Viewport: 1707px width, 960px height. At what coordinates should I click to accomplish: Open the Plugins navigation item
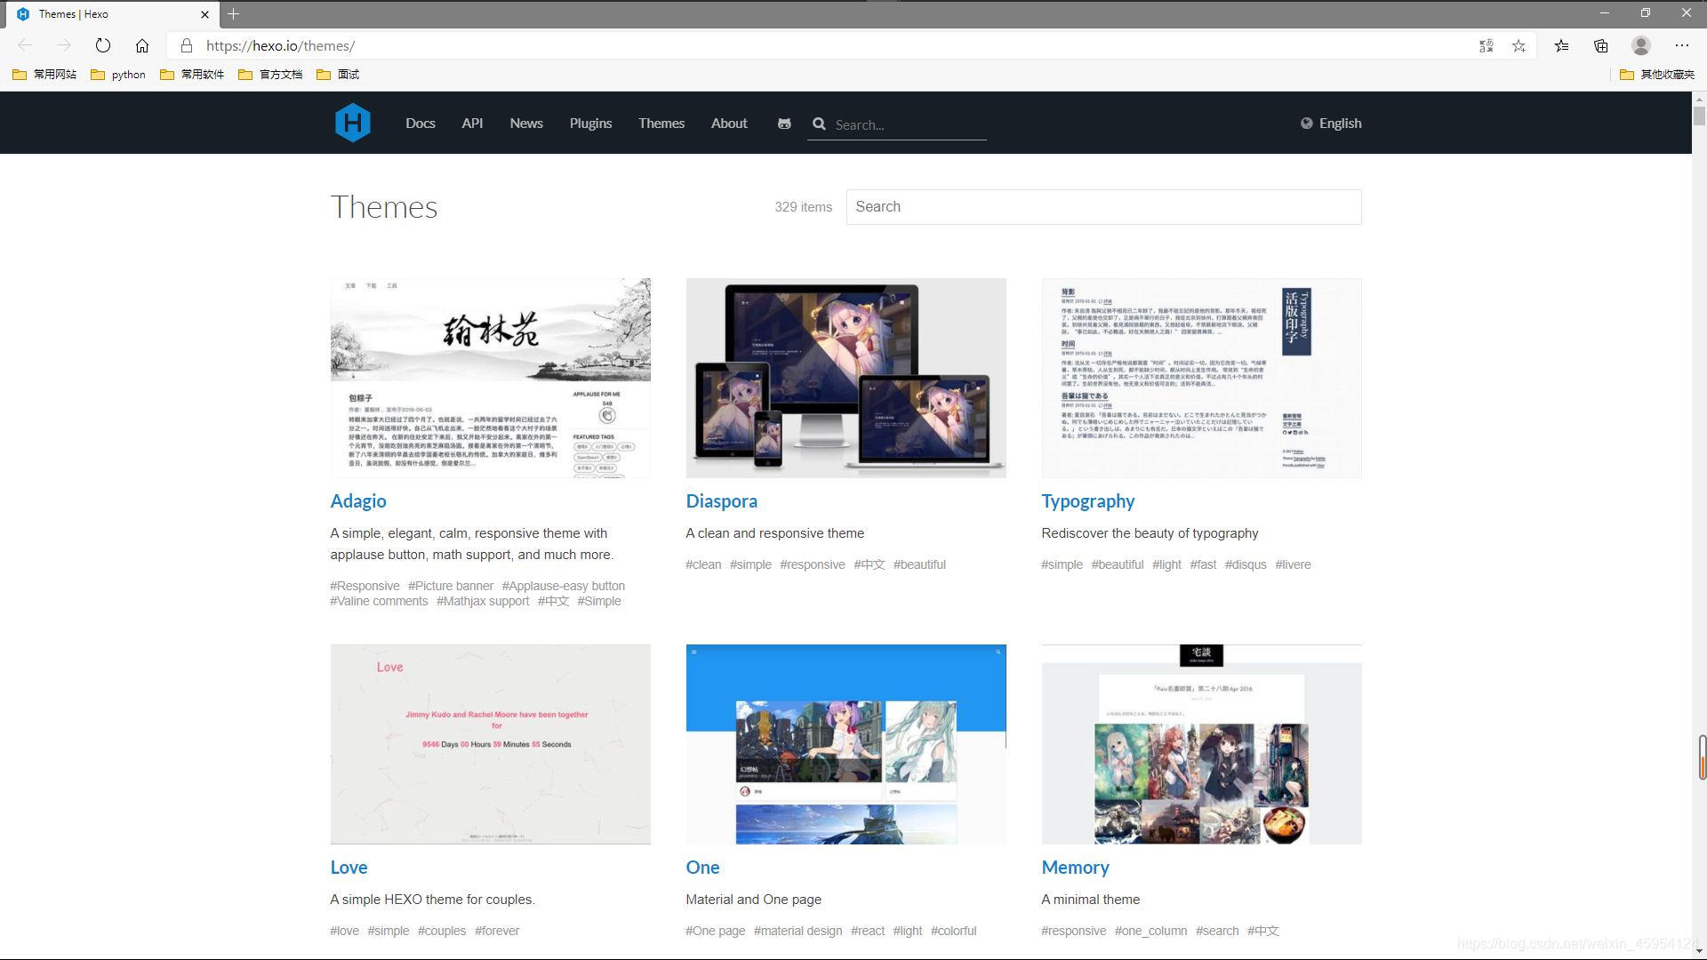tap(590, 124)
